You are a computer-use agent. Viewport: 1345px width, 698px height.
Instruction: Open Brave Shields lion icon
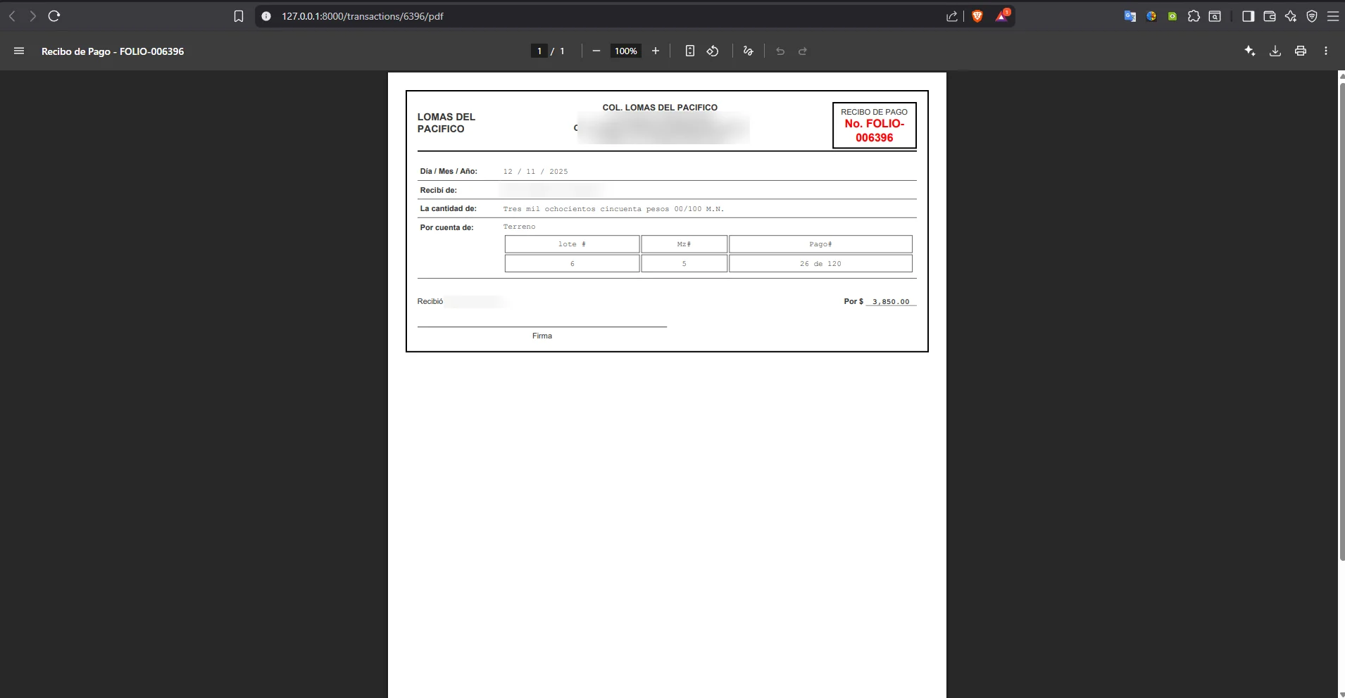point(977,16)
